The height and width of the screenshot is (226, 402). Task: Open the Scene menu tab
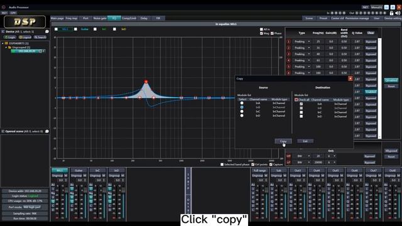309,18
